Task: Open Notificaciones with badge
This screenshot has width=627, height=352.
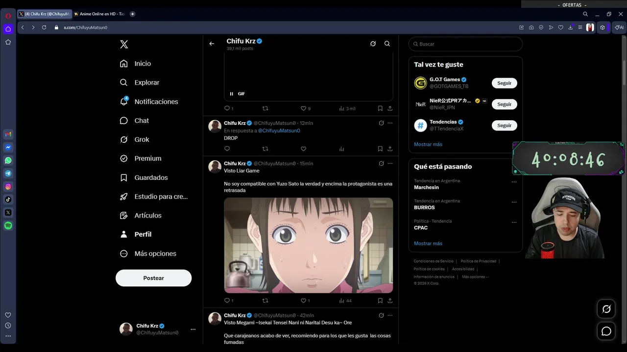Action: coord(149,102)
